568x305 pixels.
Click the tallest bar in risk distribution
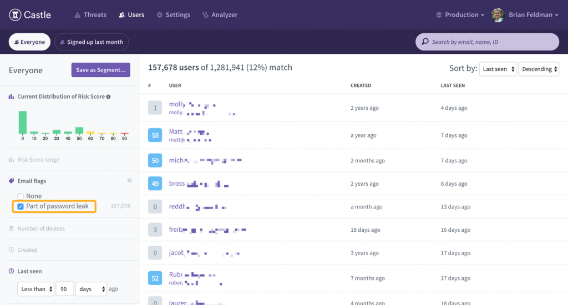pos(22,123)
